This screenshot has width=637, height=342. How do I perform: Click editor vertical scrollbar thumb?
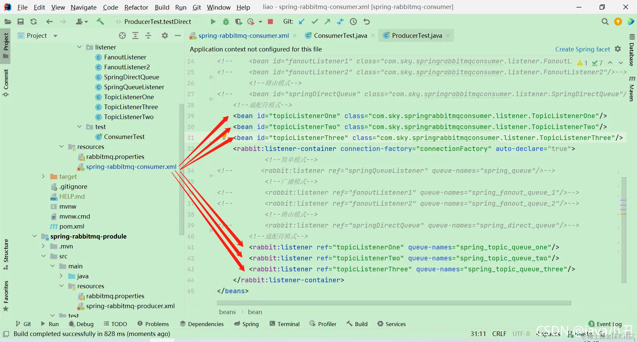[x=624, y=230]
